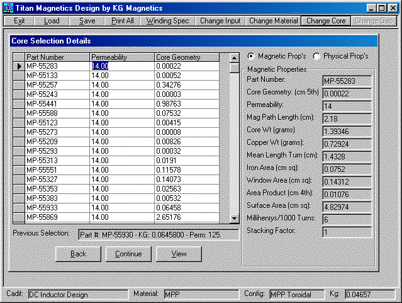The width and height of the screenshot is (402, 303).
Task: Maximize the Titan Magnetics Design window
Action: (382, 8)
